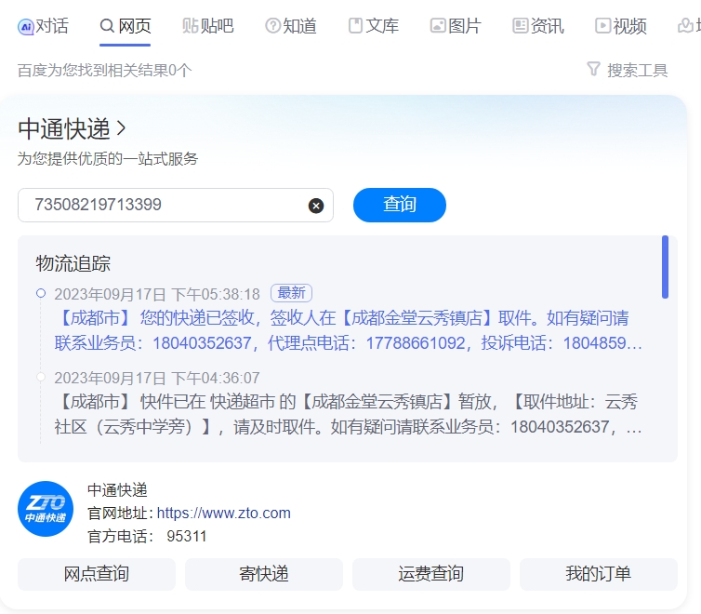Click the tracking number input field
The image size is (701, 614).
pos(175,206)
